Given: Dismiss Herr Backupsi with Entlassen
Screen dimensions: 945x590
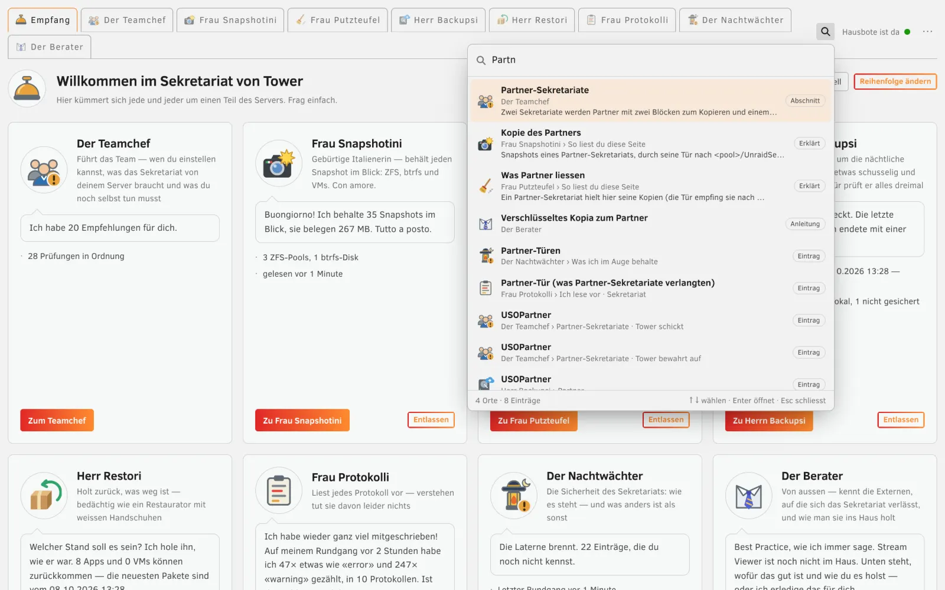Looking at the screenshot, I should 901,419.
